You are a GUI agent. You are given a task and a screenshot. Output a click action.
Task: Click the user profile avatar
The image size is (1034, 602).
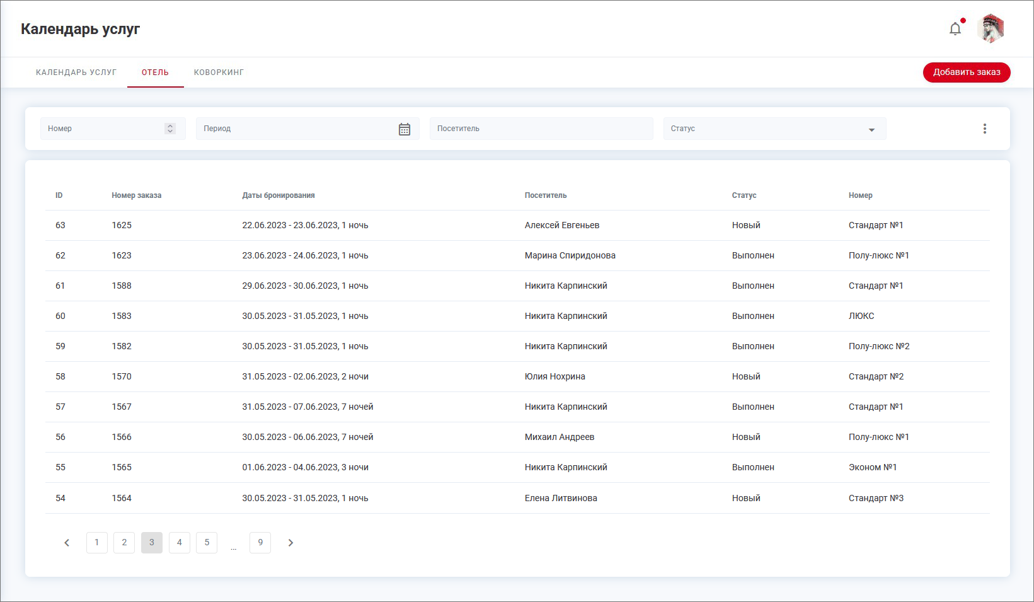[x=991, y=29]
